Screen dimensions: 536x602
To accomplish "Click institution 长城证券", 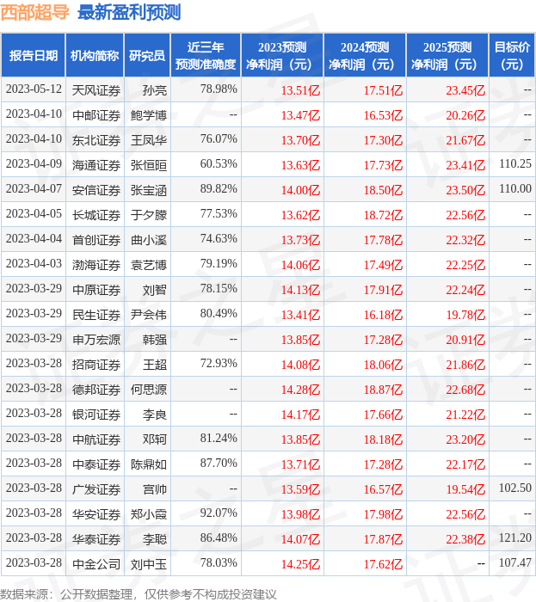I will [x=96, y=215].
